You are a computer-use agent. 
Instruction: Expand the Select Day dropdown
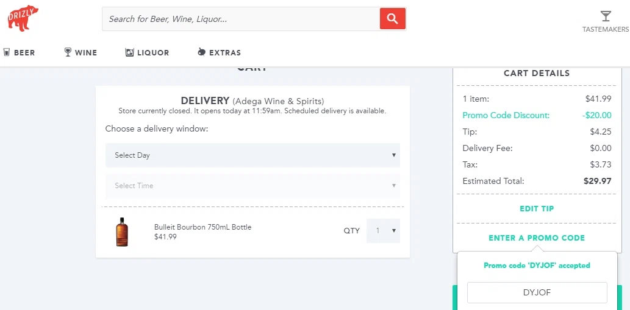tap(252, 155)
